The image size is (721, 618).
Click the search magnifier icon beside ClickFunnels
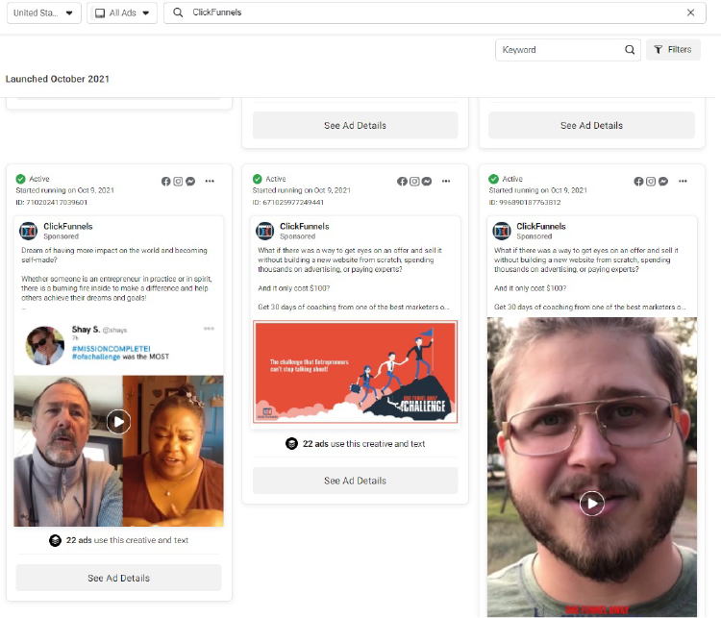(178, 12)
